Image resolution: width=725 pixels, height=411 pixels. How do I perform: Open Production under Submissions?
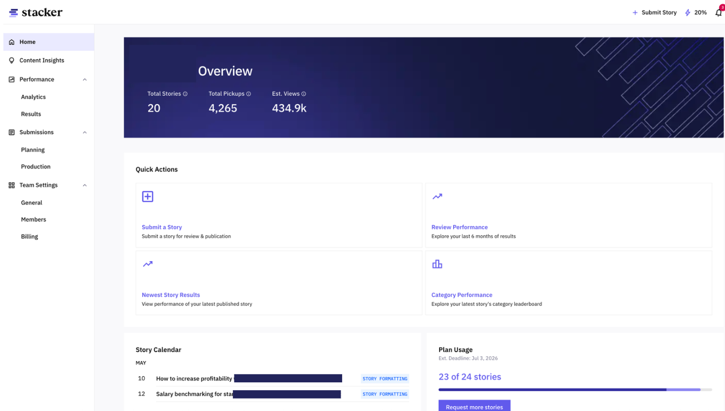pyautogui.click(x=35, y=166)
